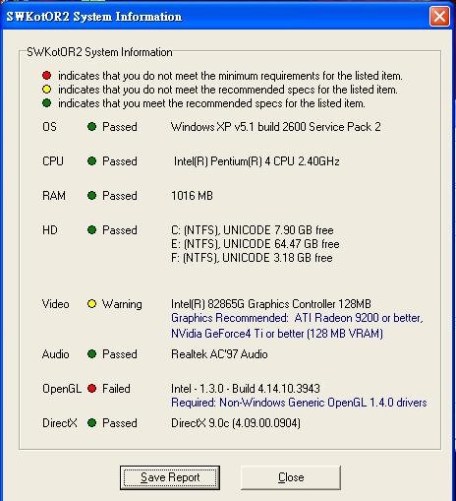Close the dialog via title bar X
Image resolution: width=456 pixels, height=501 pixels.
pyautogui.click(x=439, y=16)
